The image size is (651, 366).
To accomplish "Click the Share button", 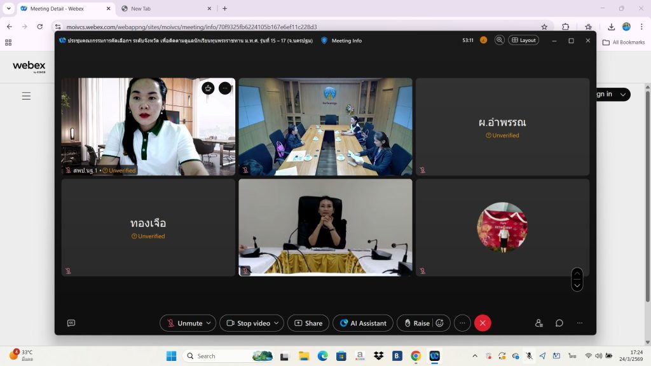I will point(308,323).
